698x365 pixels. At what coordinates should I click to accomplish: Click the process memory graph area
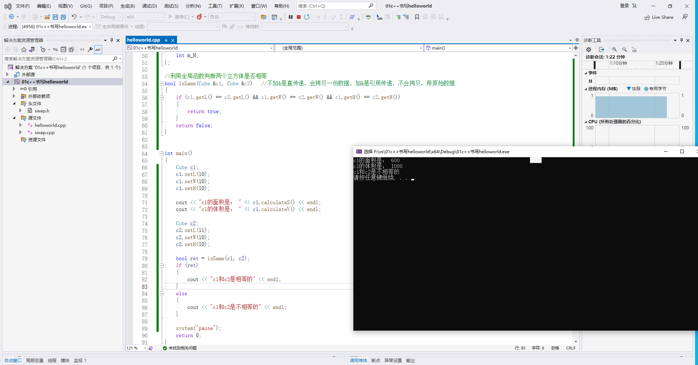point(637,106)
